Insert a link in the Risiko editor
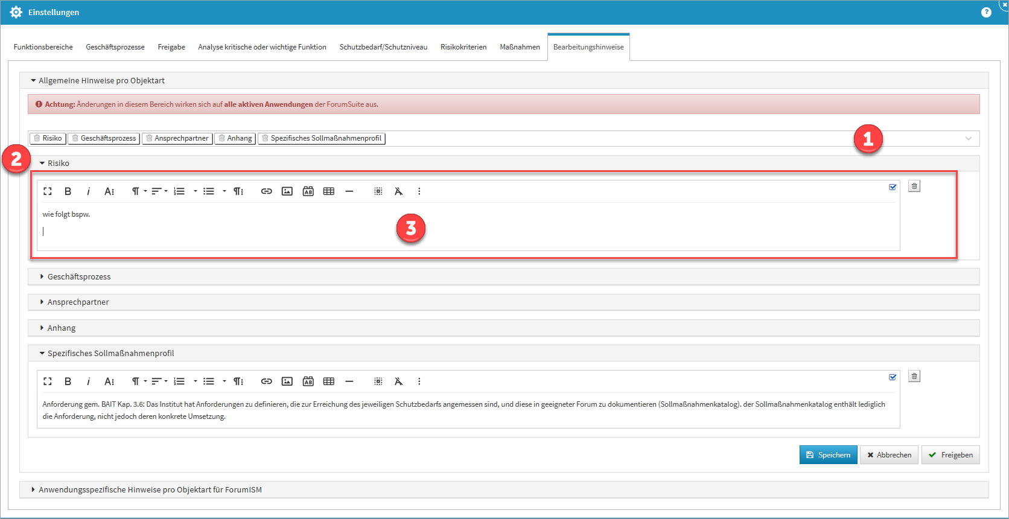 [x=266, y=191]
